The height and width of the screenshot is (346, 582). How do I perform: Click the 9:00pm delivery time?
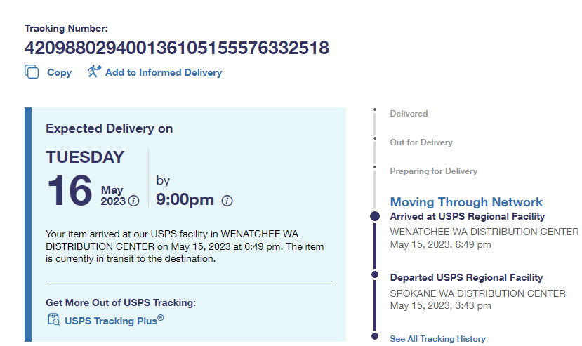(x=185, y=200)
